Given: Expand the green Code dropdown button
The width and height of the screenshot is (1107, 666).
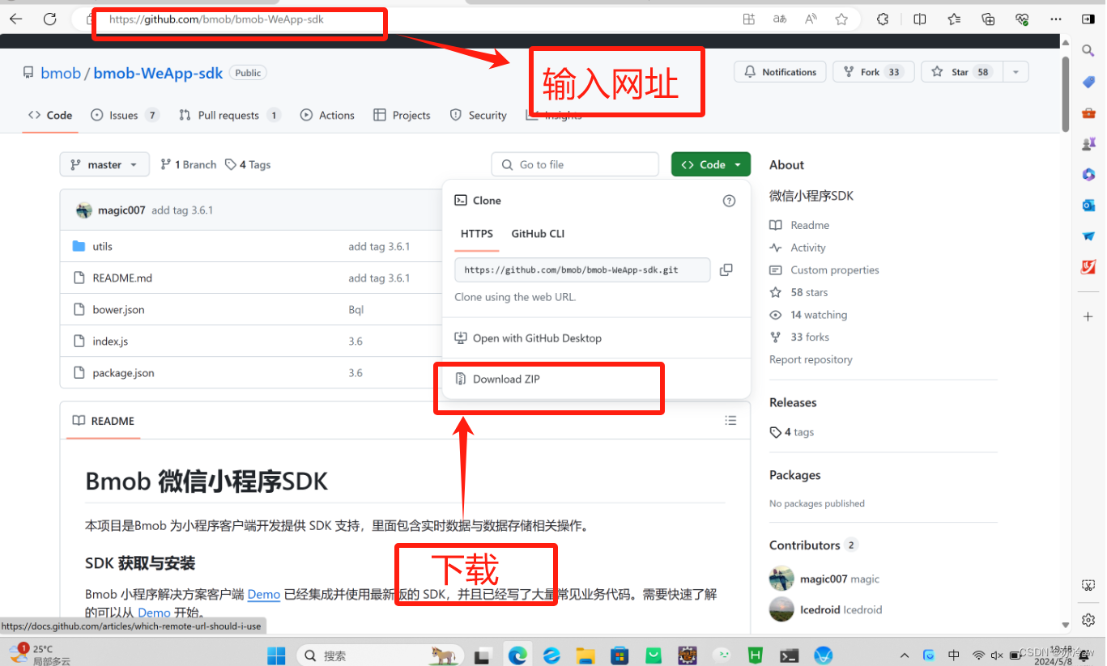Looking at the screenshot, I should coord(711,164).
